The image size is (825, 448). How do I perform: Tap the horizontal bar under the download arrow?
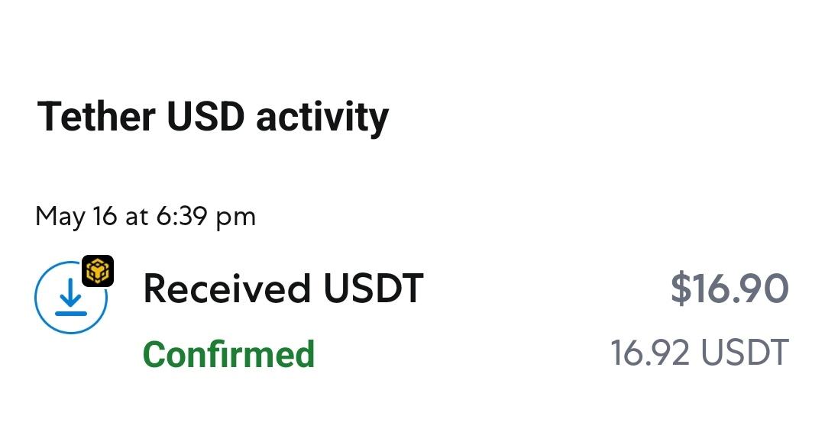coord(71,314)
